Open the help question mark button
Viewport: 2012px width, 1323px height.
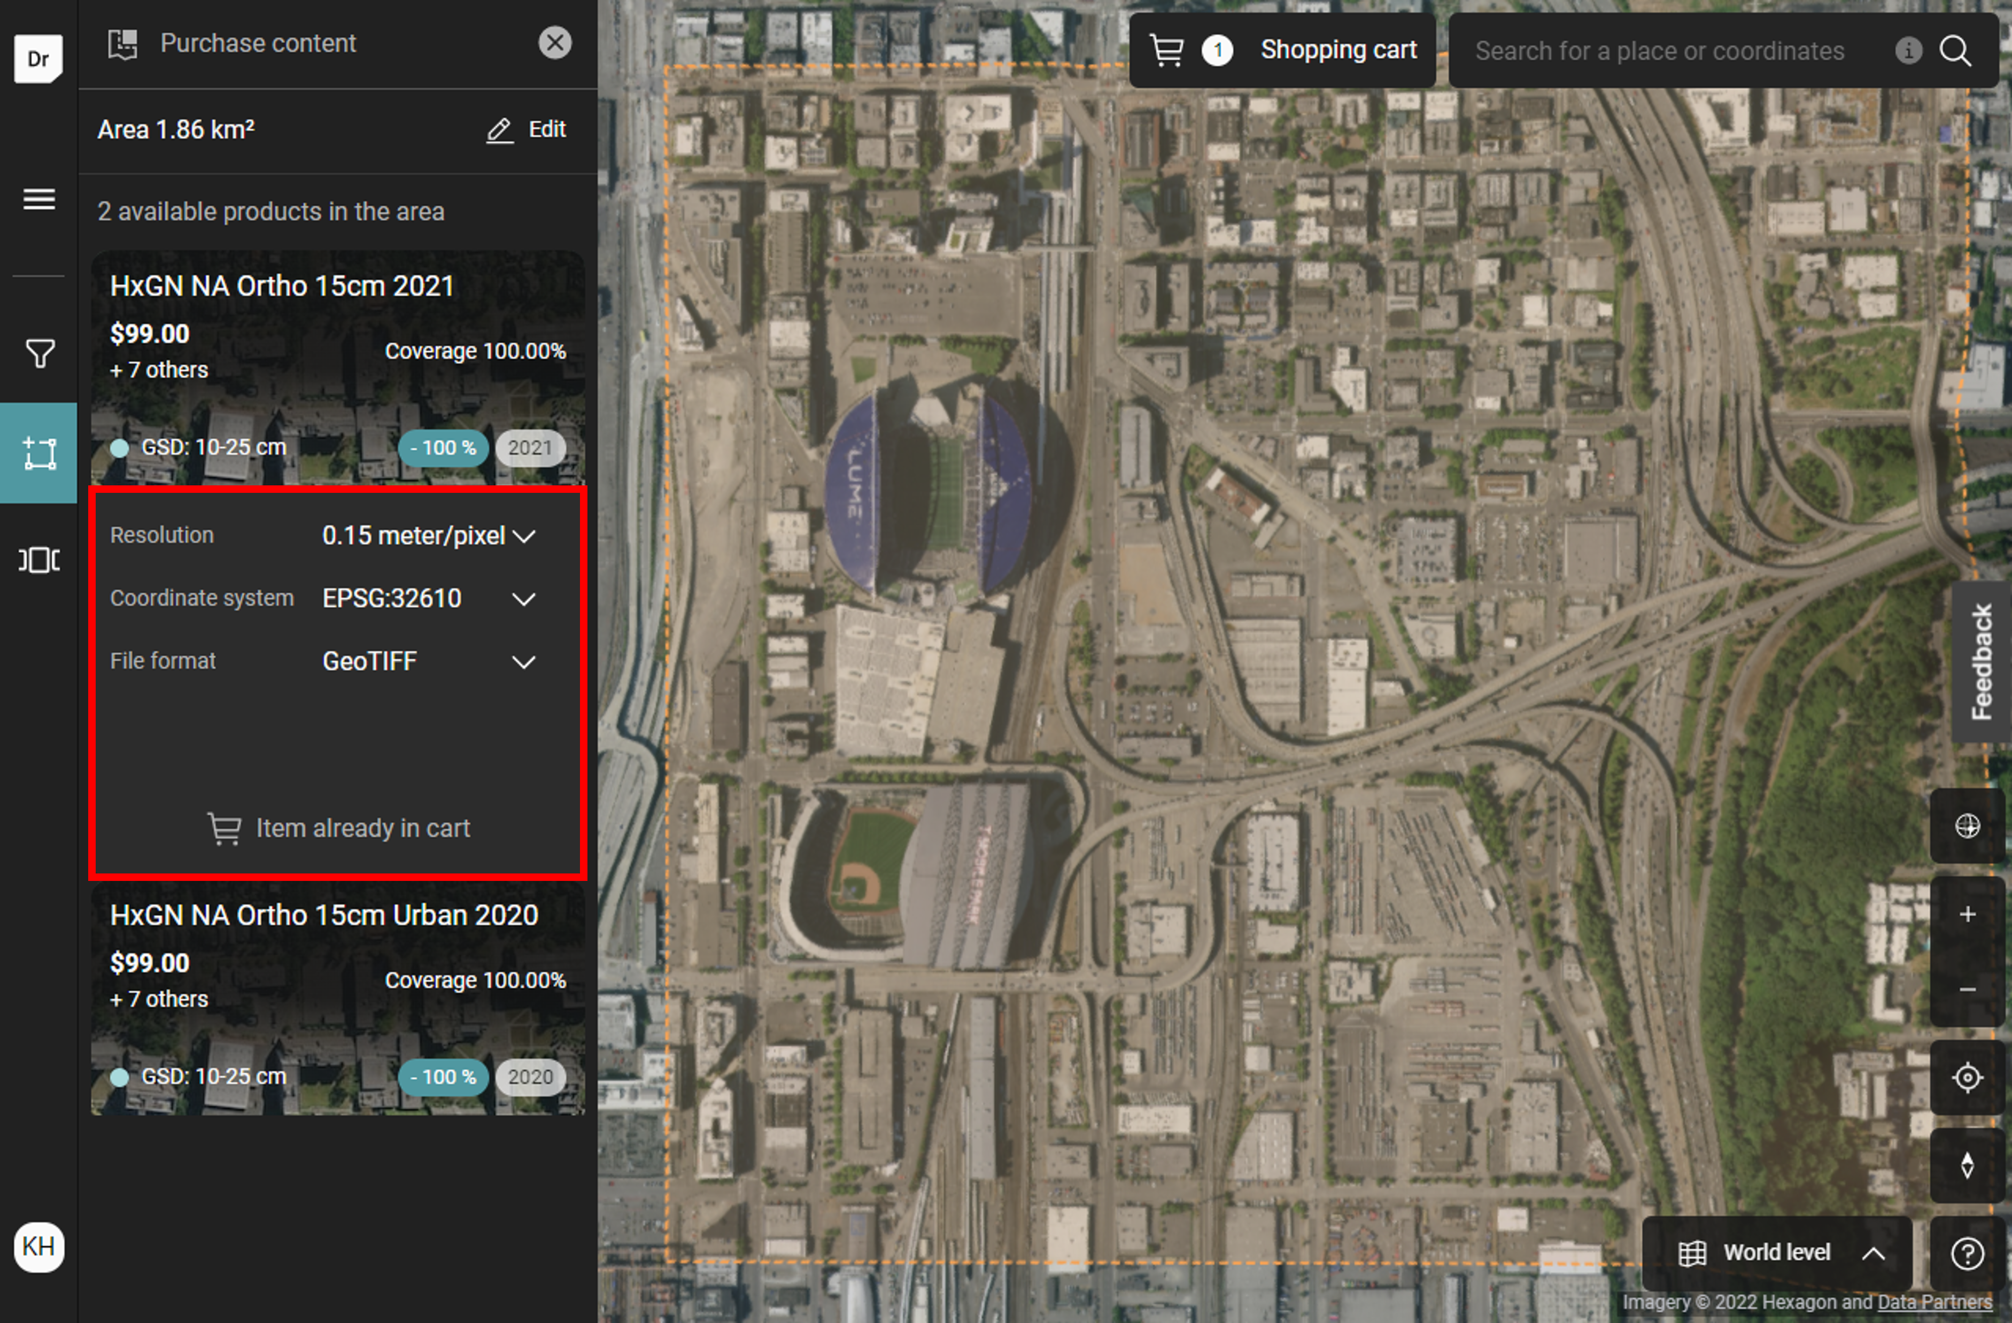[x=1967, y=1253]
